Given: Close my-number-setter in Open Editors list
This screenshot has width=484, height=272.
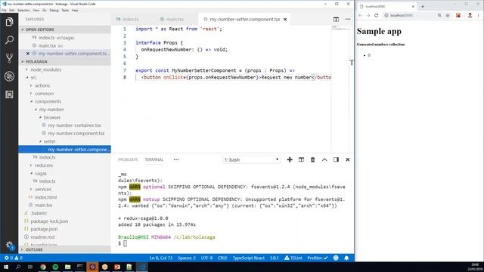Looking at the screenshot, I should point(28,54).
